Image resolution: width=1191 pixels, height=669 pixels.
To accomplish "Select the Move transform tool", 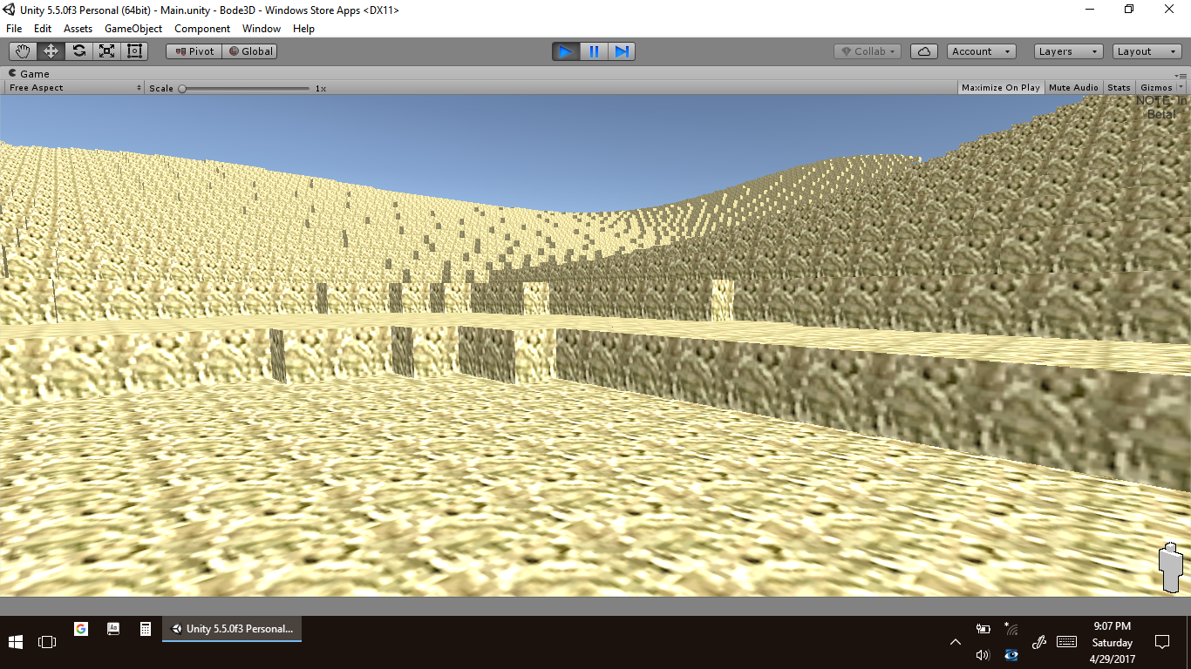I will [51, 51].
